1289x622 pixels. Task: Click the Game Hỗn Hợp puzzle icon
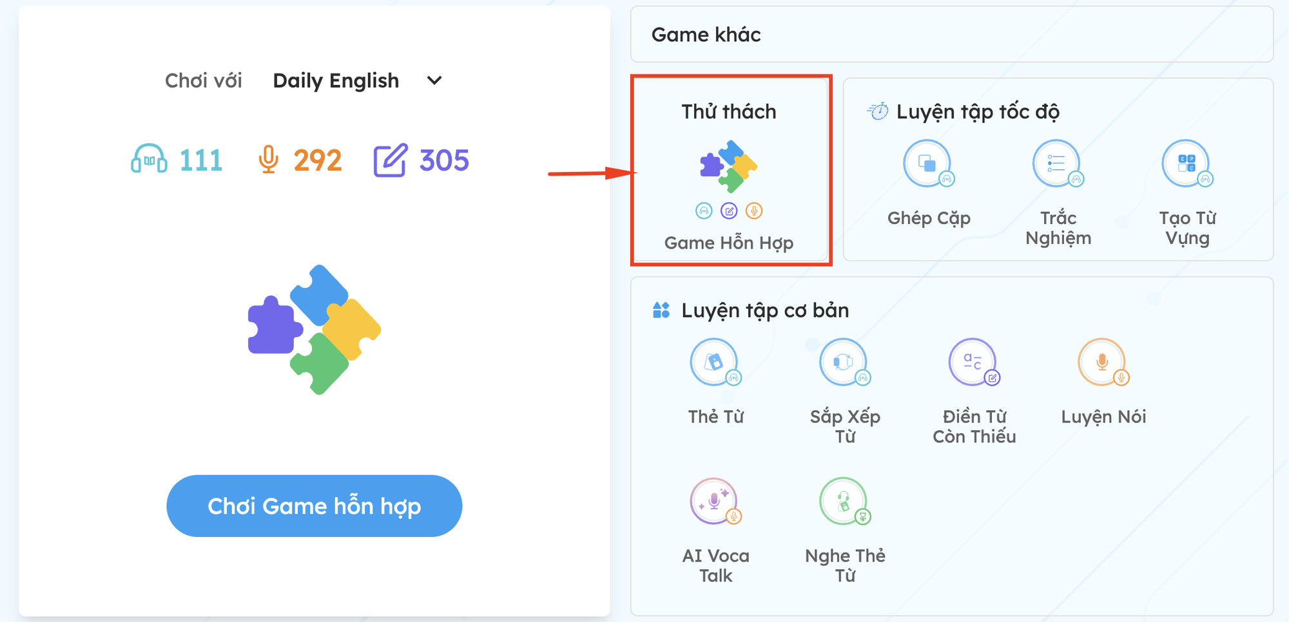pyautogui.click(x=729, y=166)
